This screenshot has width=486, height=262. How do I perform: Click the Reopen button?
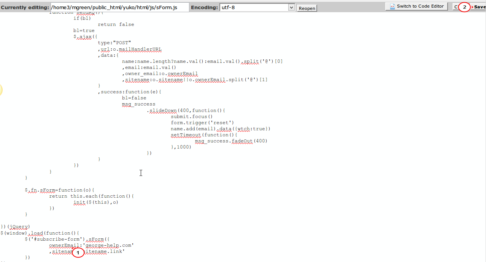(307, 8)
